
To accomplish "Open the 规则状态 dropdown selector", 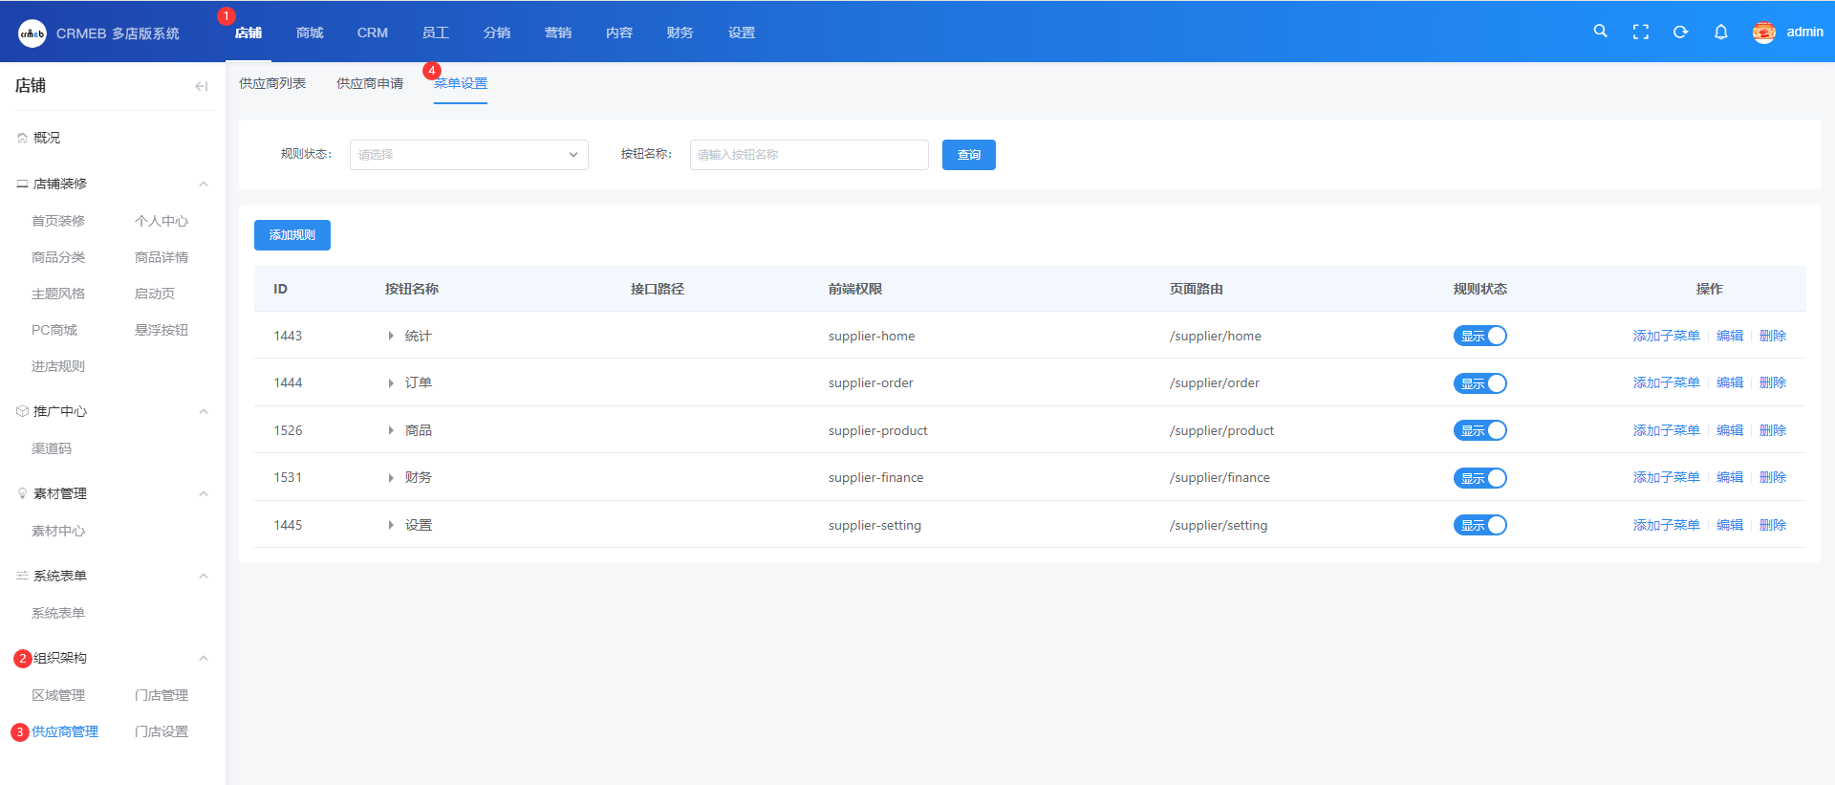I will point(468,155).
